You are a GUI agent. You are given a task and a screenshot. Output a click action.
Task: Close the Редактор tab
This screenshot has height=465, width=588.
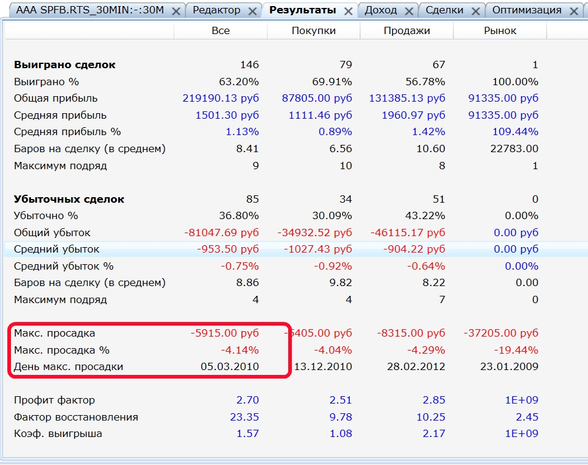tap(252, 11)
